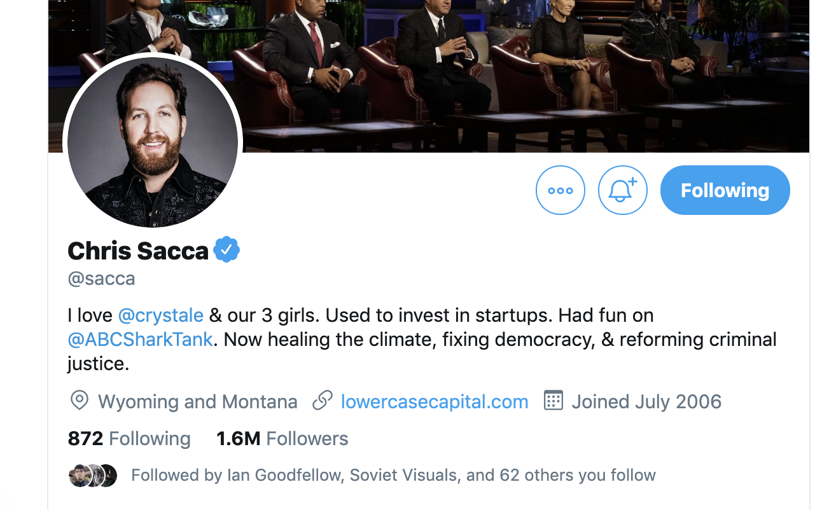Click the blue verified badge
The width and height of the screenshot is (822, 510).
(x=226, y=250)
